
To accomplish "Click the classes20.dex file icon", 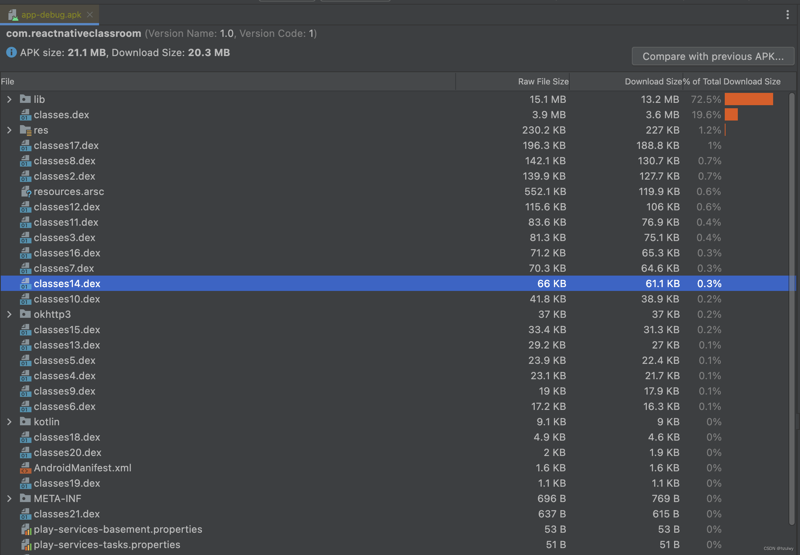I will pos(25,452).
